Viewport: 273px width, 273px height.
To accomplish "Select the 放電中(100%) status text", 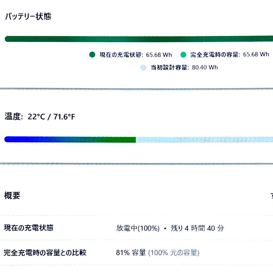I will [x=138, y=228].
